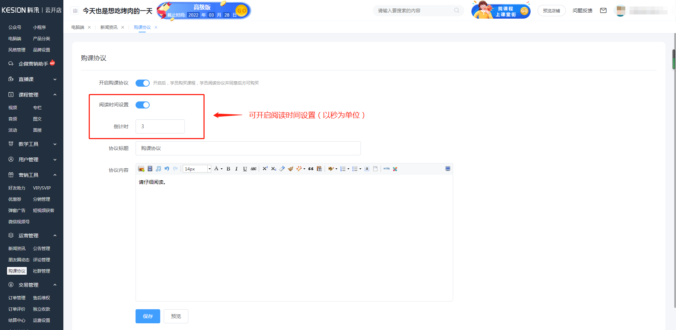Switch editor to HTML source mode
The image size is (676, 330).
point(387,169)
